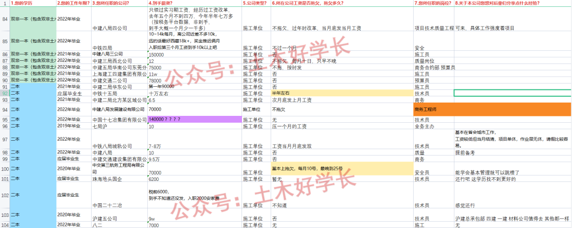Click cell 中铁八局城轨公司
Image resolution: width=572 pixels, height=228 pixels.
(x=119, y=139)
